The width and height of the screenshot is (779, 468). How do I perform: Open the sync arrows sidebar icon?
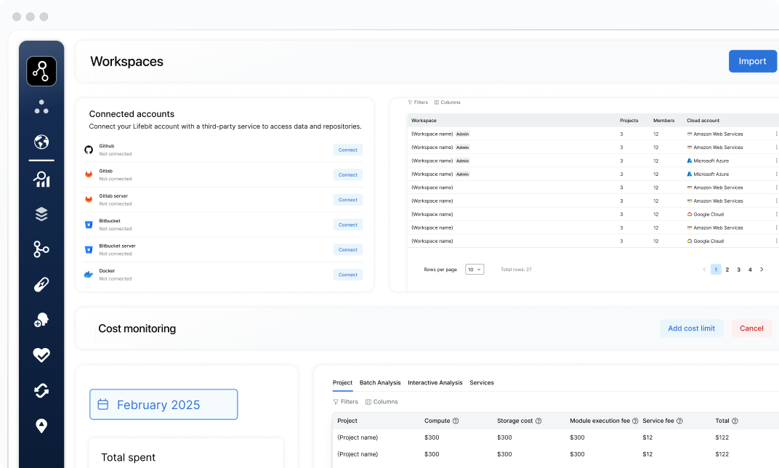tap(41, 390)
